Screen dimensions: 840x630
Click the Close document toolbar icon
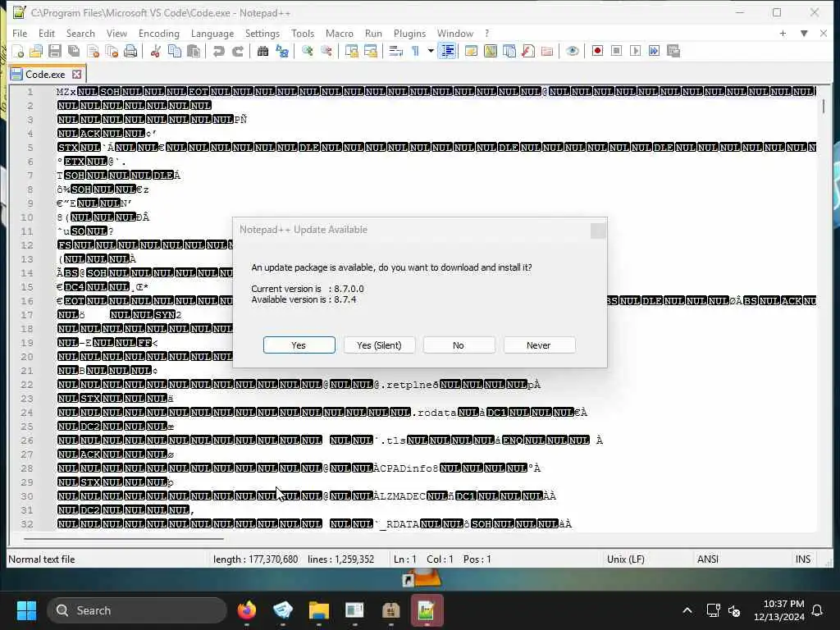pyautogui.click(x=94, y=52)
